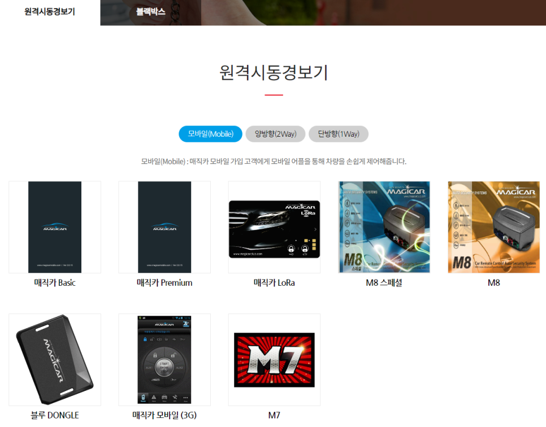
Task: Open the orange M8 product image
Action: coord(494,227)
